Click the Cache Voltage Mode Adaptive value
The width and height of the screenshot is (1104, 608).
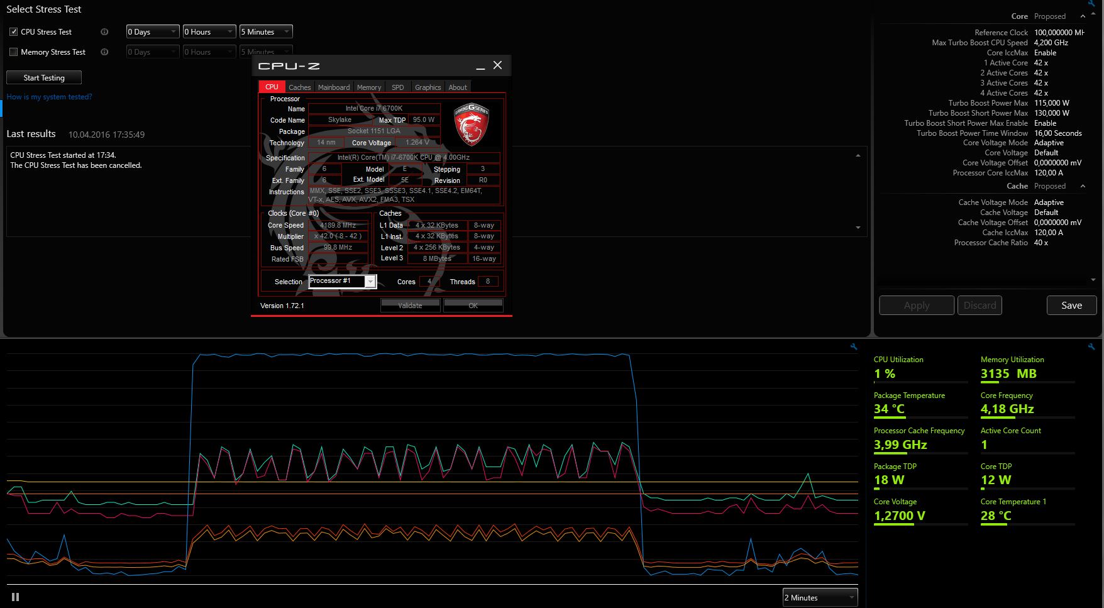pyautogui.click(x=1049, y=202)
